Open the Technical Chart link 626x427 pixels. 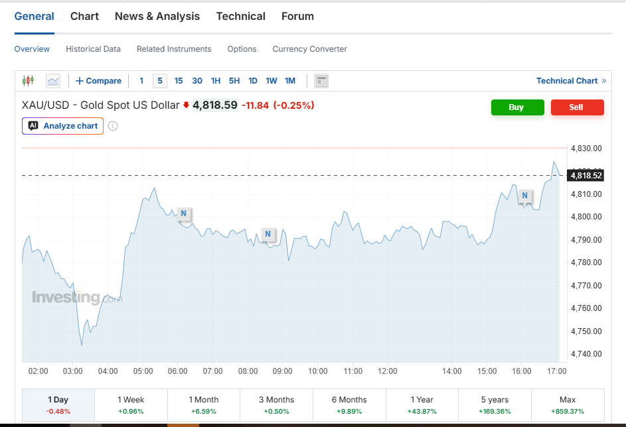point(571,81)
